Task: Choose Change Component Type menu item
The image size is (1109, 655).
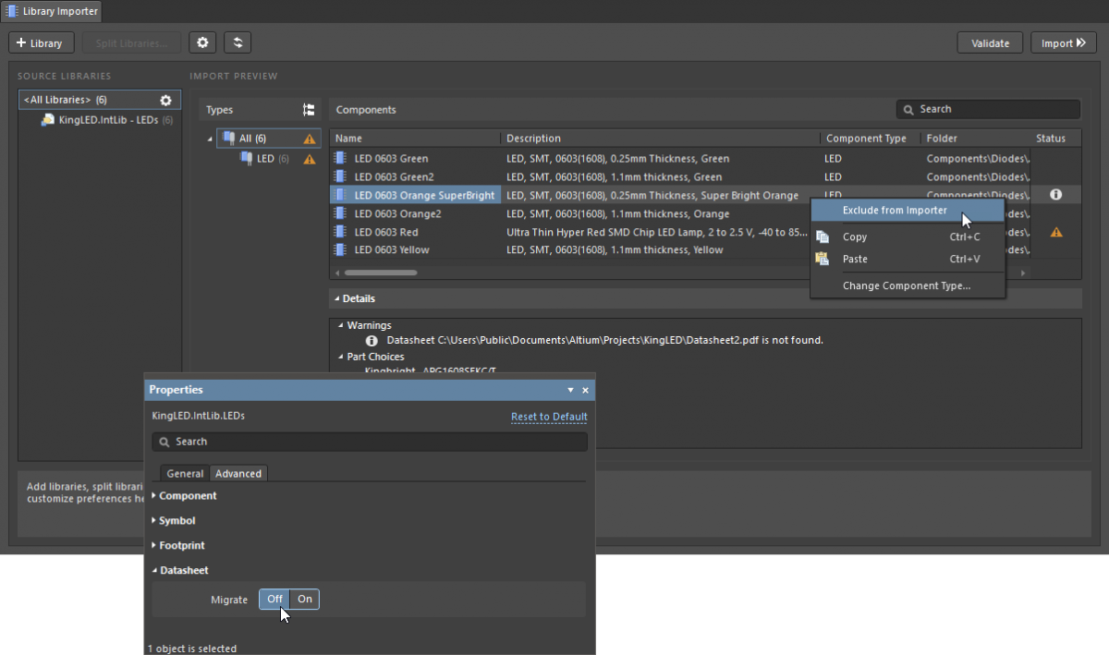Action: click(907, 285)
